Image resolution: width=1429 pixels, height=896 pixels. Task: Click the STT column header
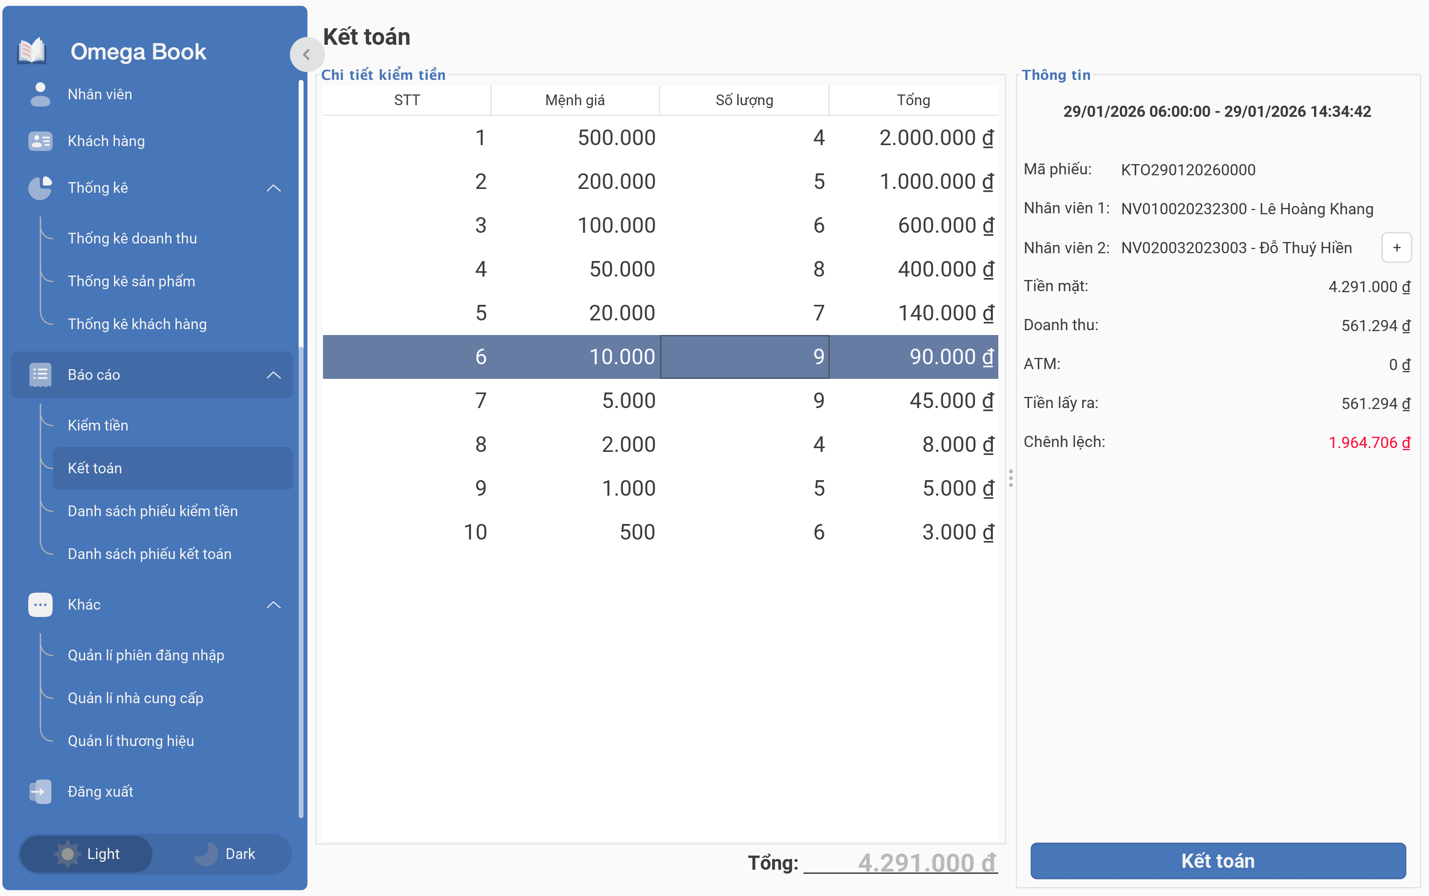click(407, 100)
